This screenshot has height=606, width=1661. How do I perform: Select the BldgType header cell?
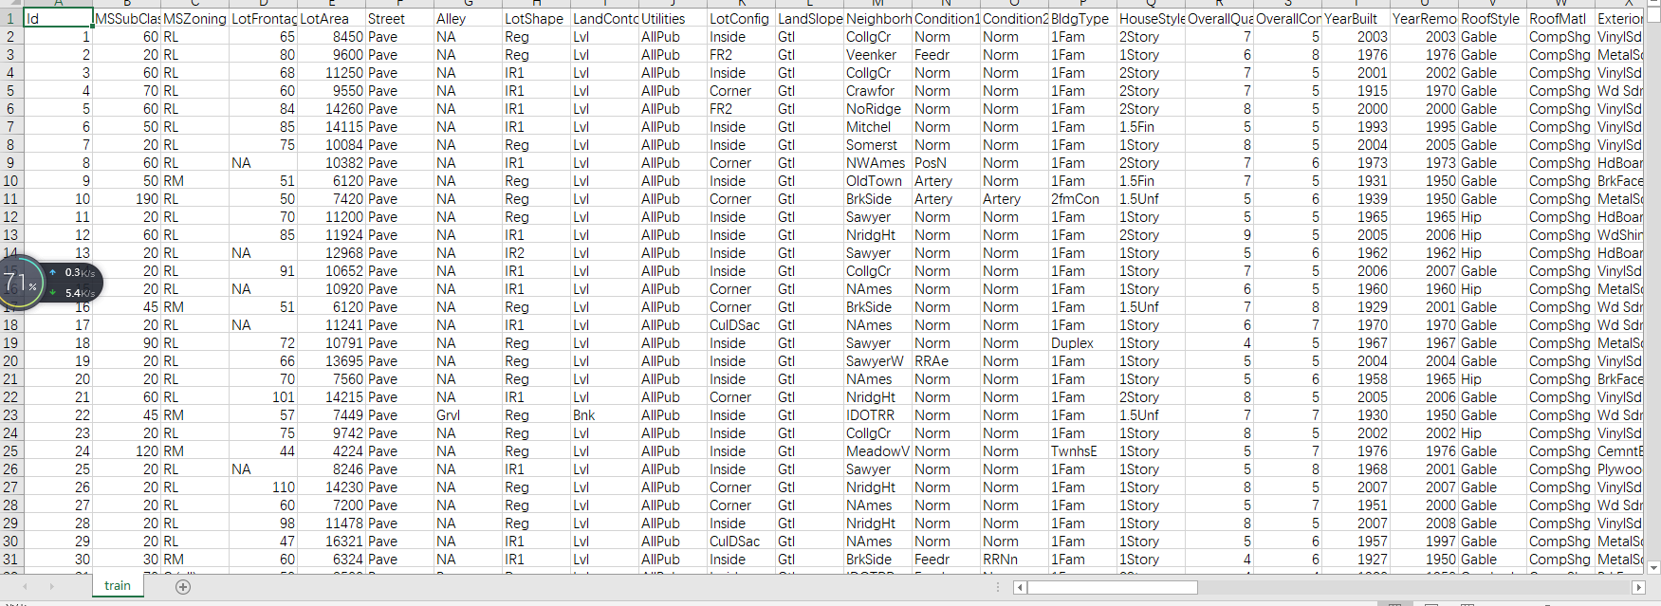tap(1082, 18)
